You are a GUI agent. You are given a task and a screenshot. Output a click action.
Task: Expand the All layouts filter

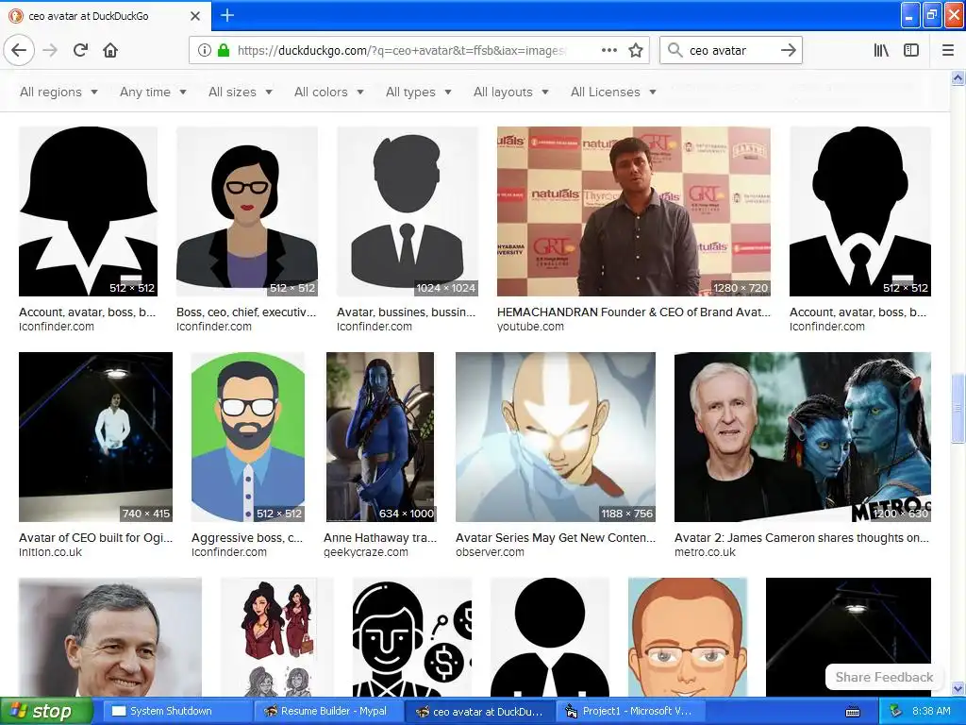tap(510, 92)
